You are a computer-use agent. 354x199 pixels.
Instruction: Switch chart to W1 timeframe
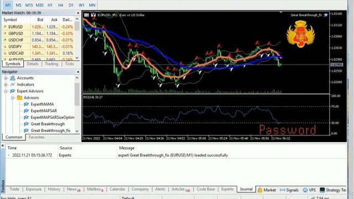81,5
